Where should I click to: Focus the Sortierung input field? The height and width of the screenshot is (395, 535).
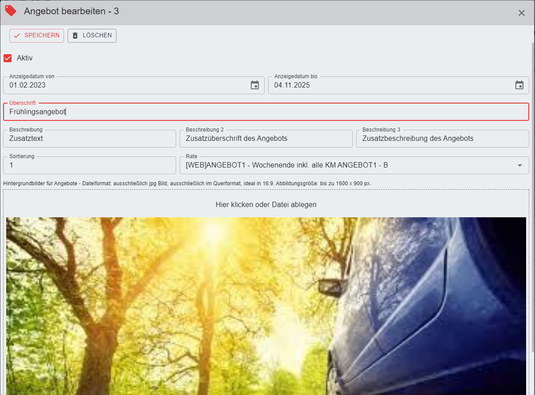click(89, 165)
